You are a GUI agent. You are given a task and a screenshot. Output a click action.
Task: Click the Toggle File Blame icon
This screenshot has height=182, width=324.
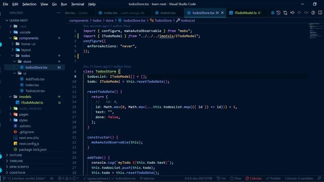313,13
